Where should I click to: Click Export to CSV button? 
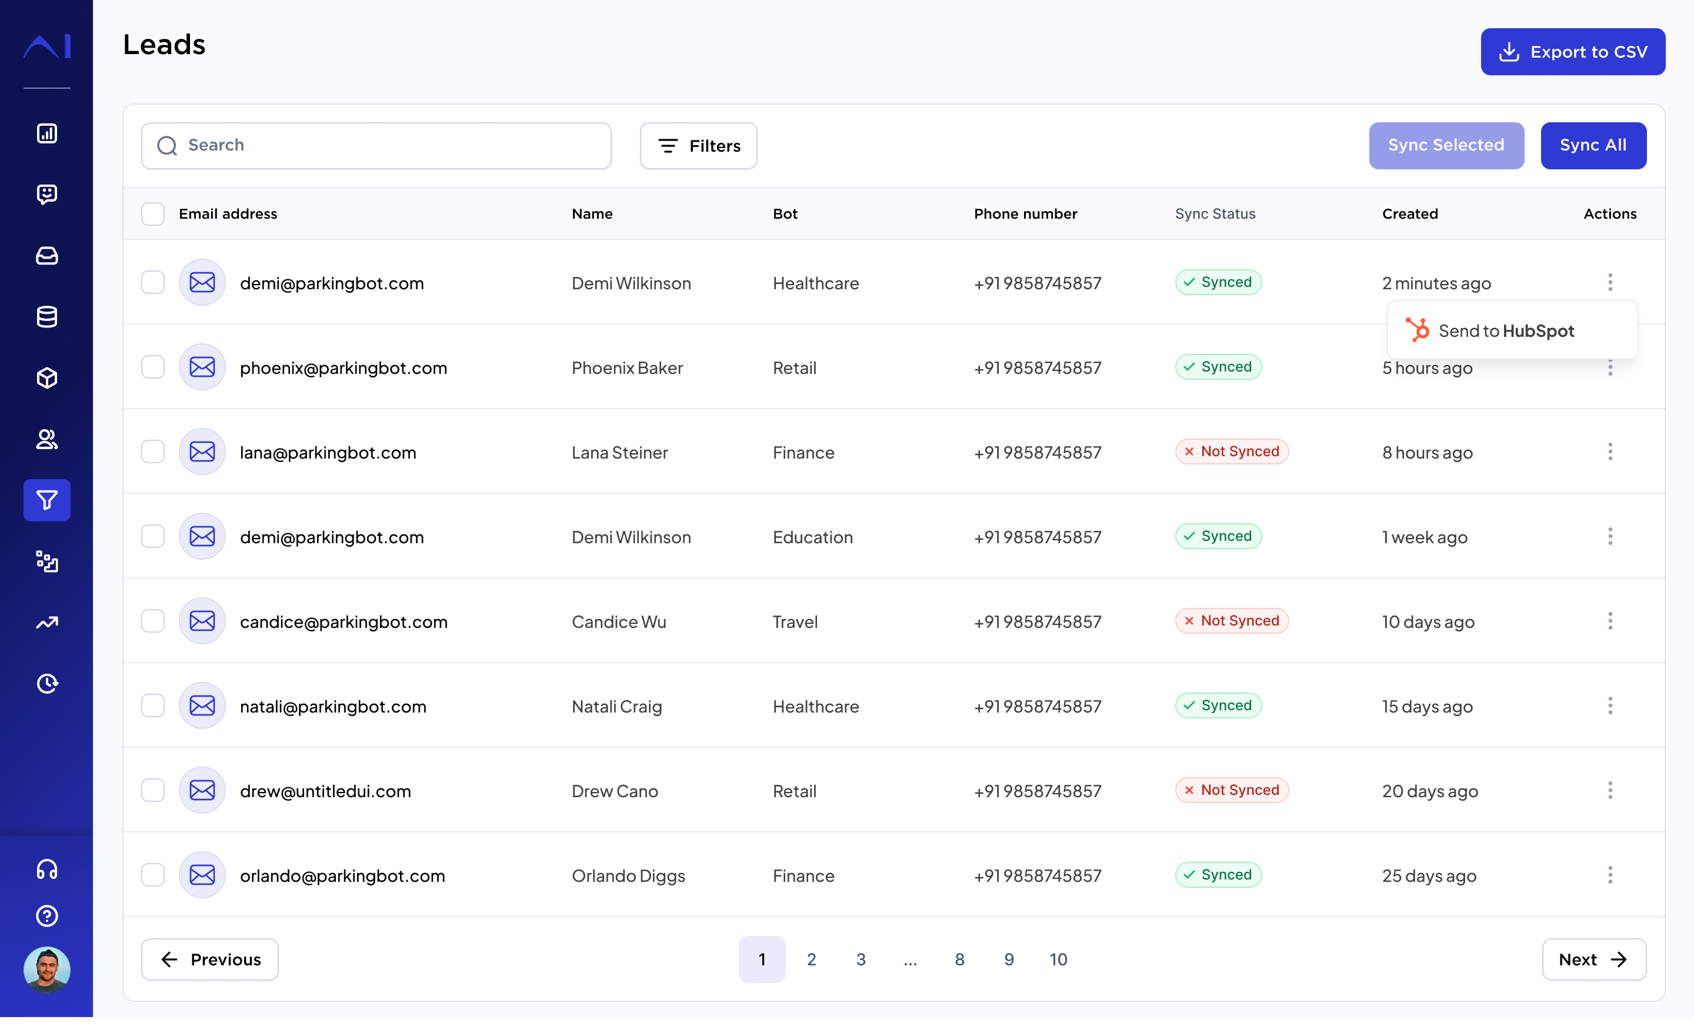point(1573,52)
